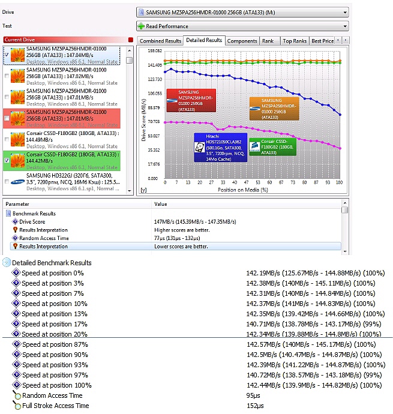Click pin icon of highlighted Results Interpretation row
This screenshot has height=414, width=393.
tap(15, 246)
